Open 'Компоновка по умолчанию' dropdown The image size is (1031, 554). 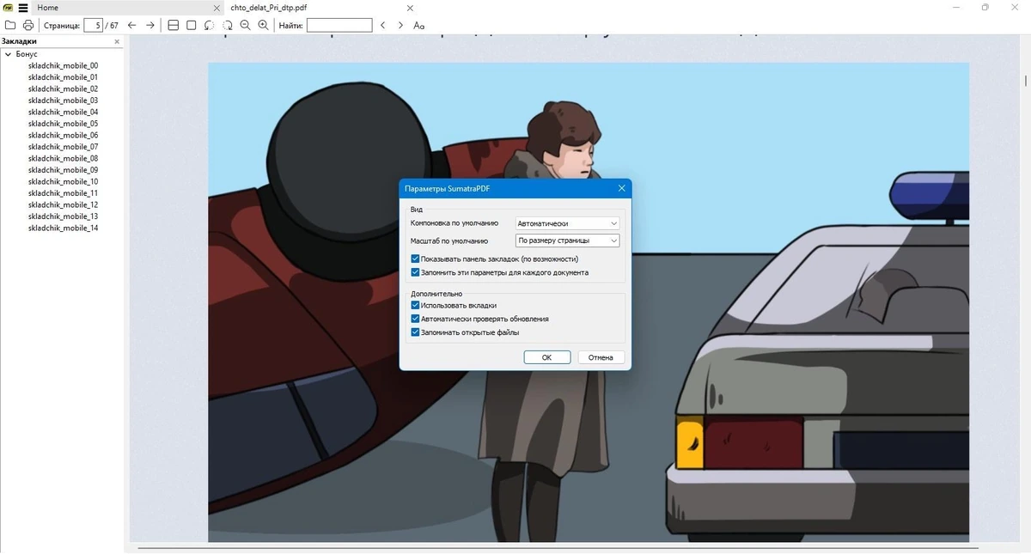tap(567, 223)
